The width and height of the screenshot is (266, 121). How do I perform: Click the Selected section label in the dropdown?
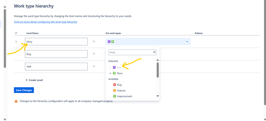113,61
